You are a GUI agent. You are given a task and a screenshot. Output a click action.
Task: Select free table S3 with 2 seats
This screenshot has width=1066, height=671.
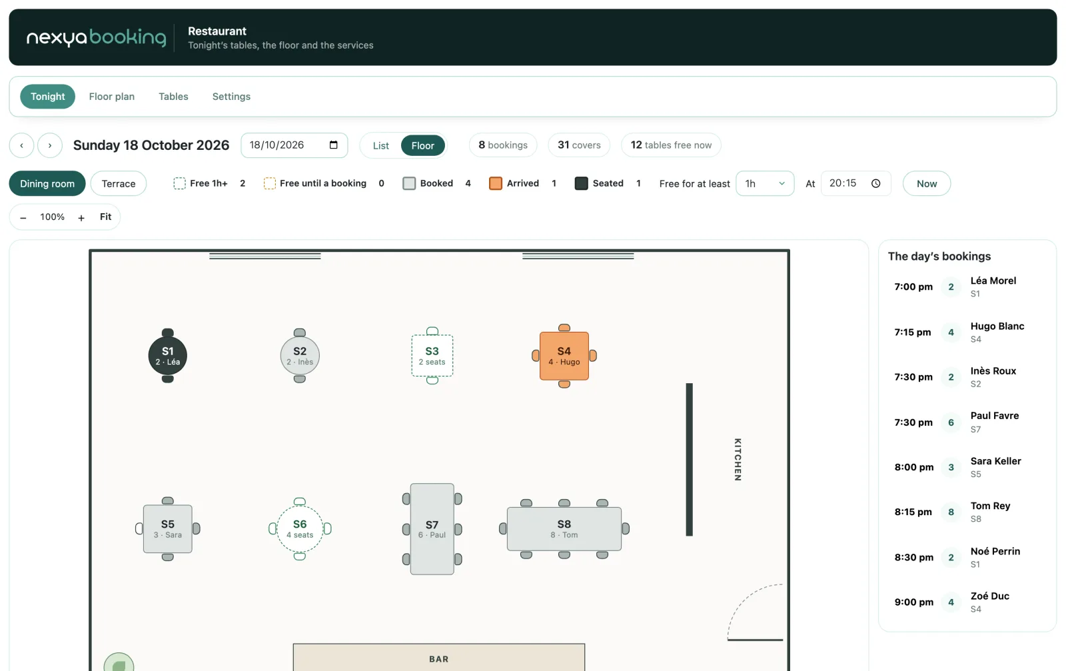[432, 356]
